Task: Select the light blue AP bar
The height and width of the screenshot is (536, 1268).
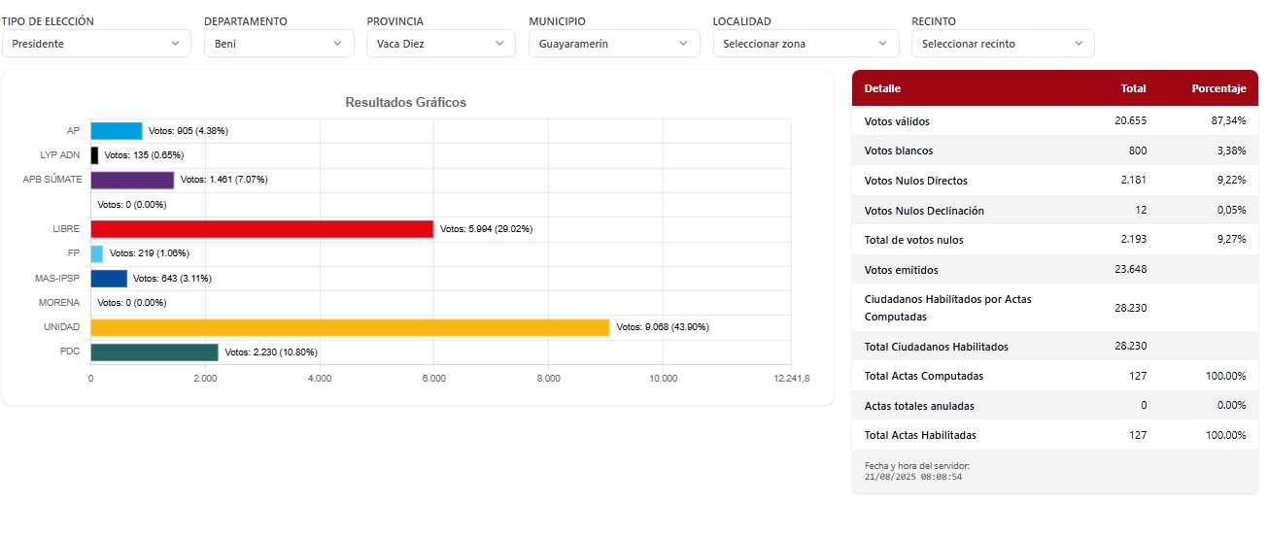Action: pos(117,131)
